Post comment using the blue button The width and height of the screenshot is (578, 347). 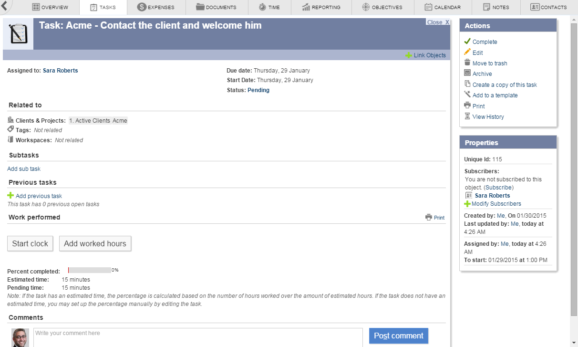(398, 336)
